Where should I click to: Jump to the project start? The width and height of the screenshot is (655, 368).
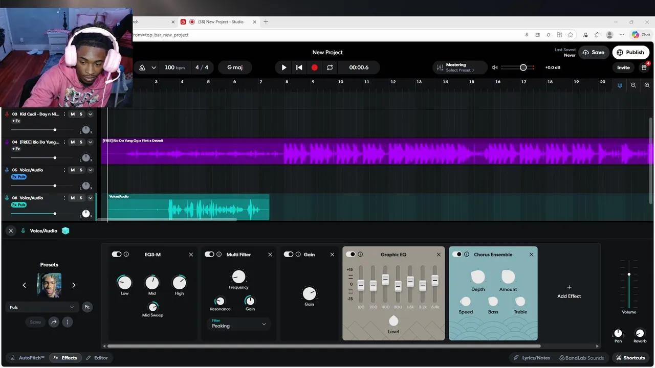299,67
